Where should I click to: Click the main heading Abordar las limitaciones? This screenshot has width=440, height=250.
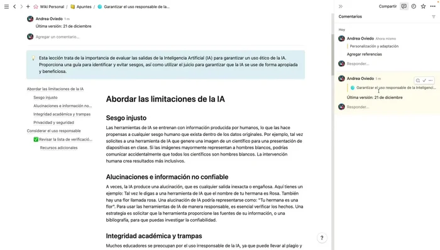(165, 99)
